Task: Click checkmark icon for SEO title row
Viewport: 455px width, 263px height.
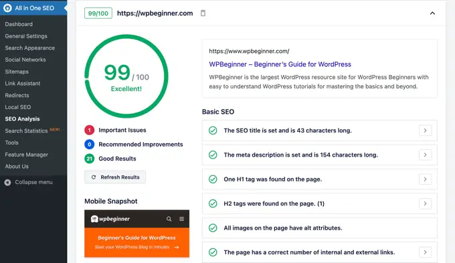Action: point(213,130)
